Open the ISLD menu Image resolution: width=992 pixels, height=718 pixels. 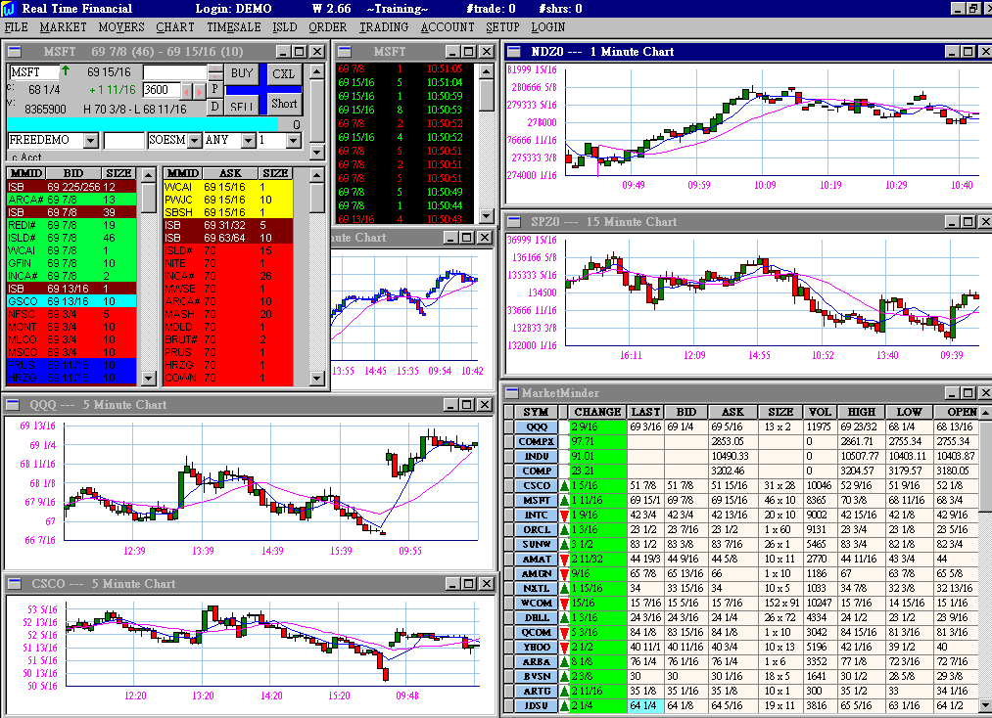click(285, 27)
